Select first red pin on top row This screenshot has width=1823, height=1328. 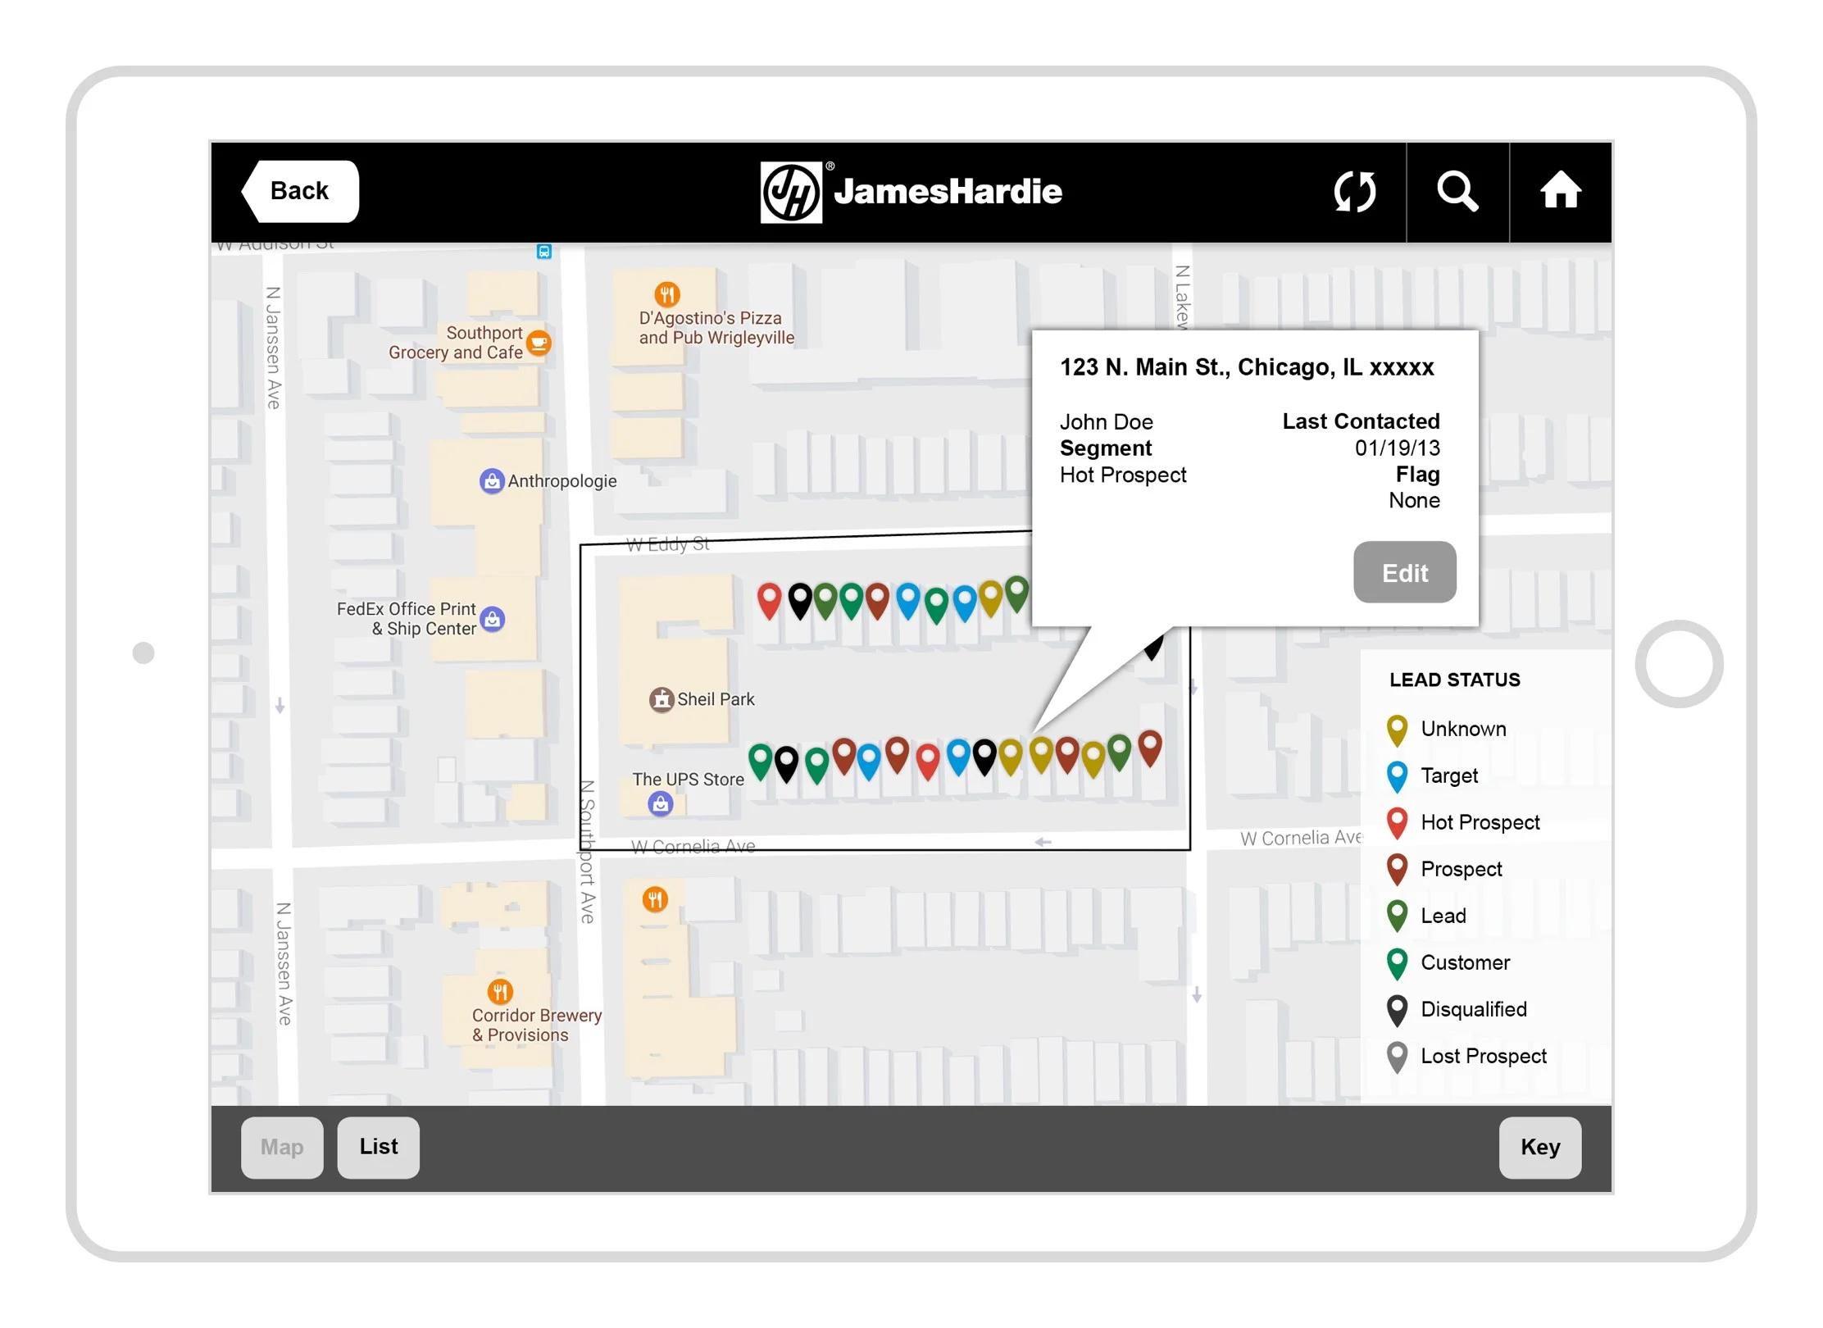click(769, 600)
